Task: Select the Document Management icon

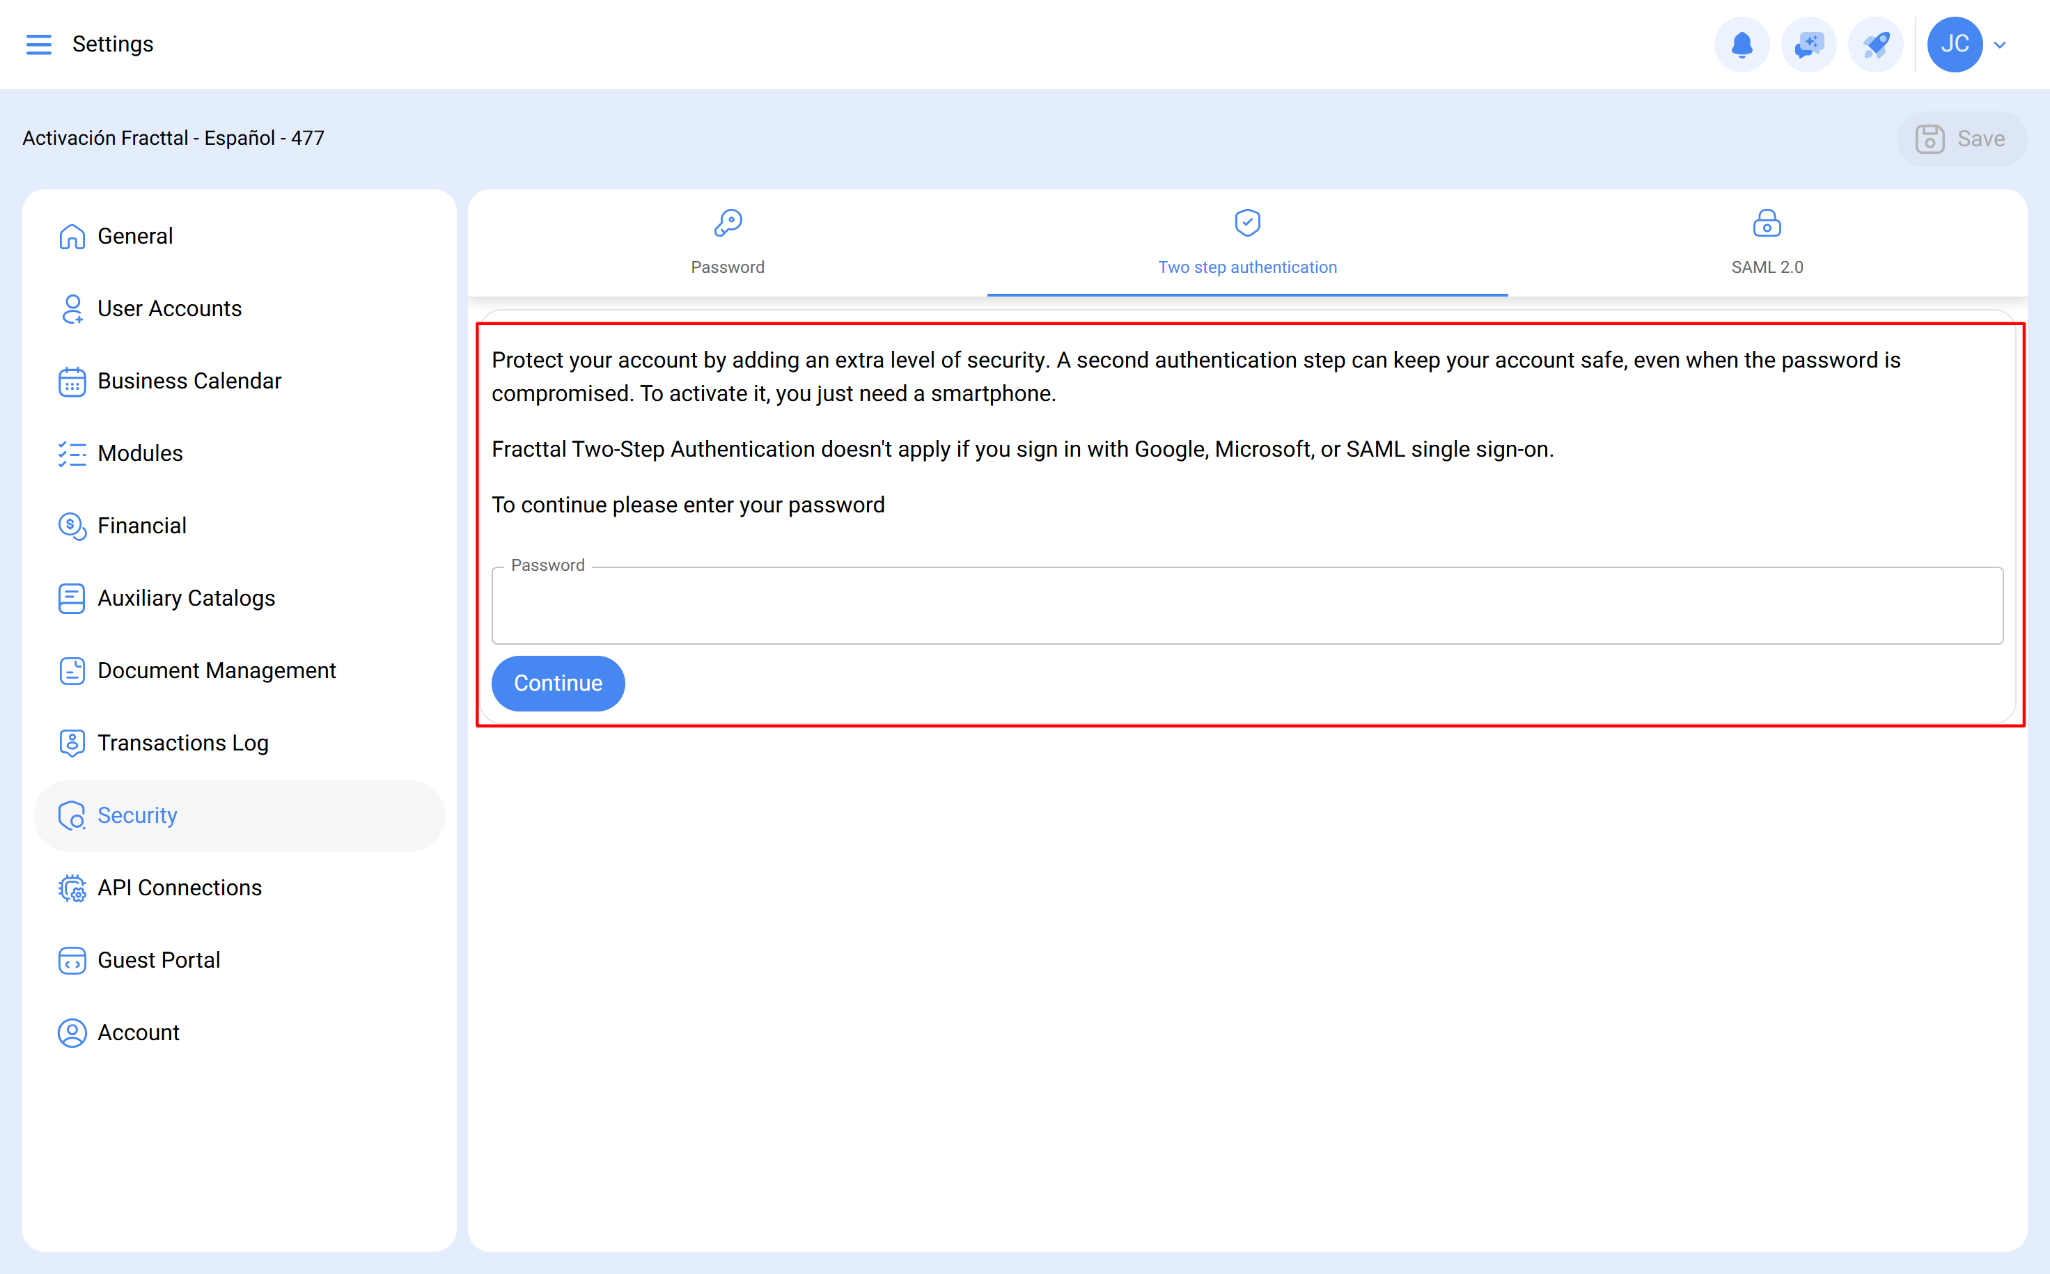Action: coord(72,670)
